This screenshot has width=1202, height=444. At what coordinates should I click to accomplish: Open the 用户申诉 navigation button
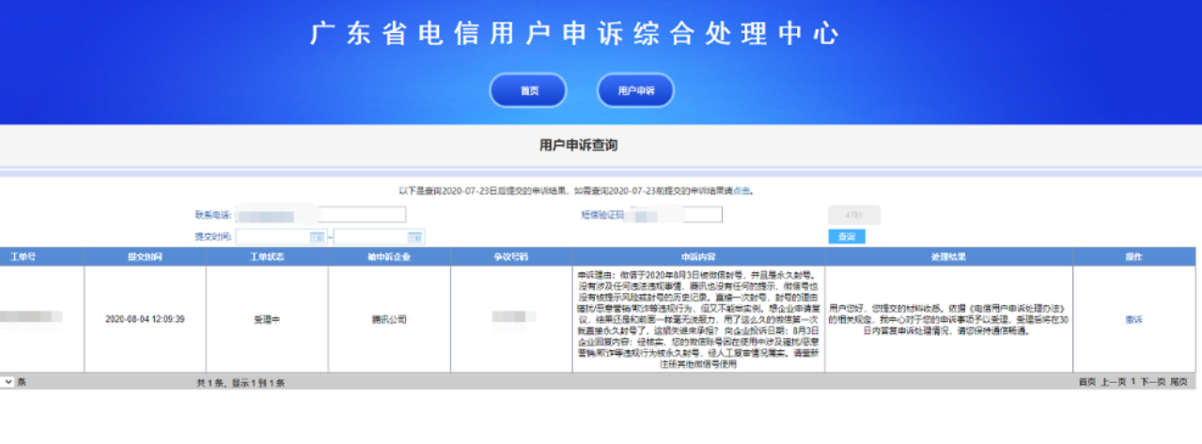(x=635, y=91)
